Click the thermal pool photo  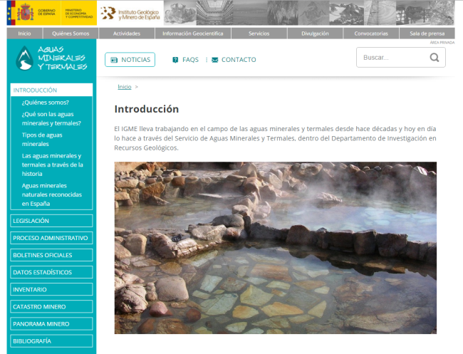click(x=275, y=247)
